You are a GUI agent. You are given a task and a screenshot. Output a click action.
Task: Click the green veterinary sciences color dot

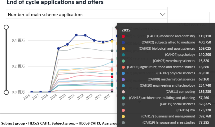[123, 61]
